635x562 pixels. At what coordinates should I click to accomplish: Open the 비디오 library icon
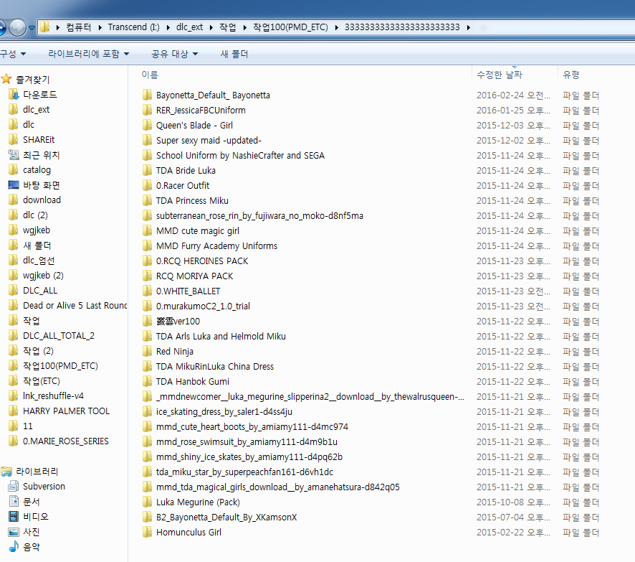point(14,517)
